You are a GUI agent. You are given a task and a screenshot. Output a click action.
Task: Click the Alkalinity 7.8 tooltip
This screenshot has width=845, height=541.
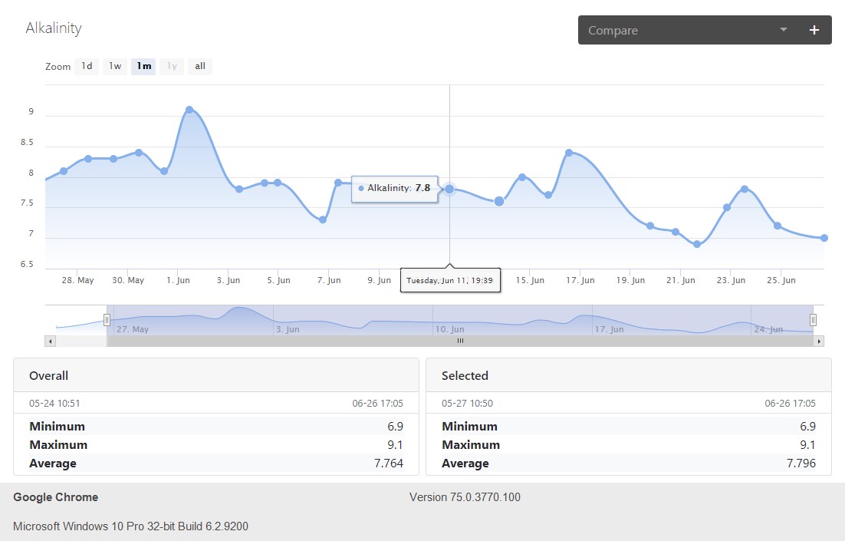pyautogui.click(x=394, y=188)
